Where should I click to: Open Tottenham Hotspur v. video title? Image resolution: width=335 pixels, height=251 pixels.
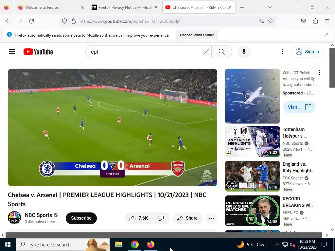click(295, 133)
